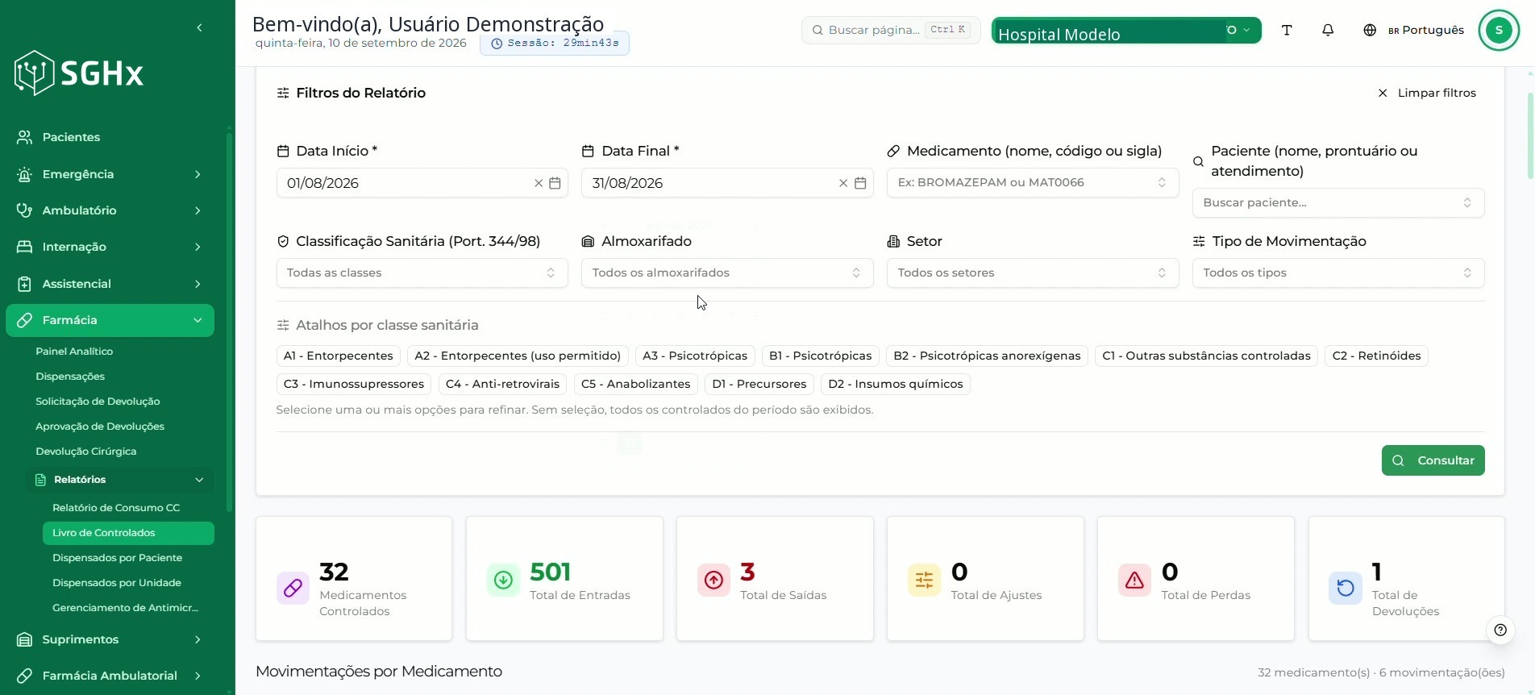Click the Total de Ajustes sliders icon
The height and width of the screenshot is (695, 1535).
click(x=924, y=580)
